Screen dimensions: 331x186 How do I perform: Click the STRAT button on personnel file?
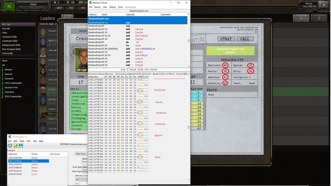coord(226,39)
